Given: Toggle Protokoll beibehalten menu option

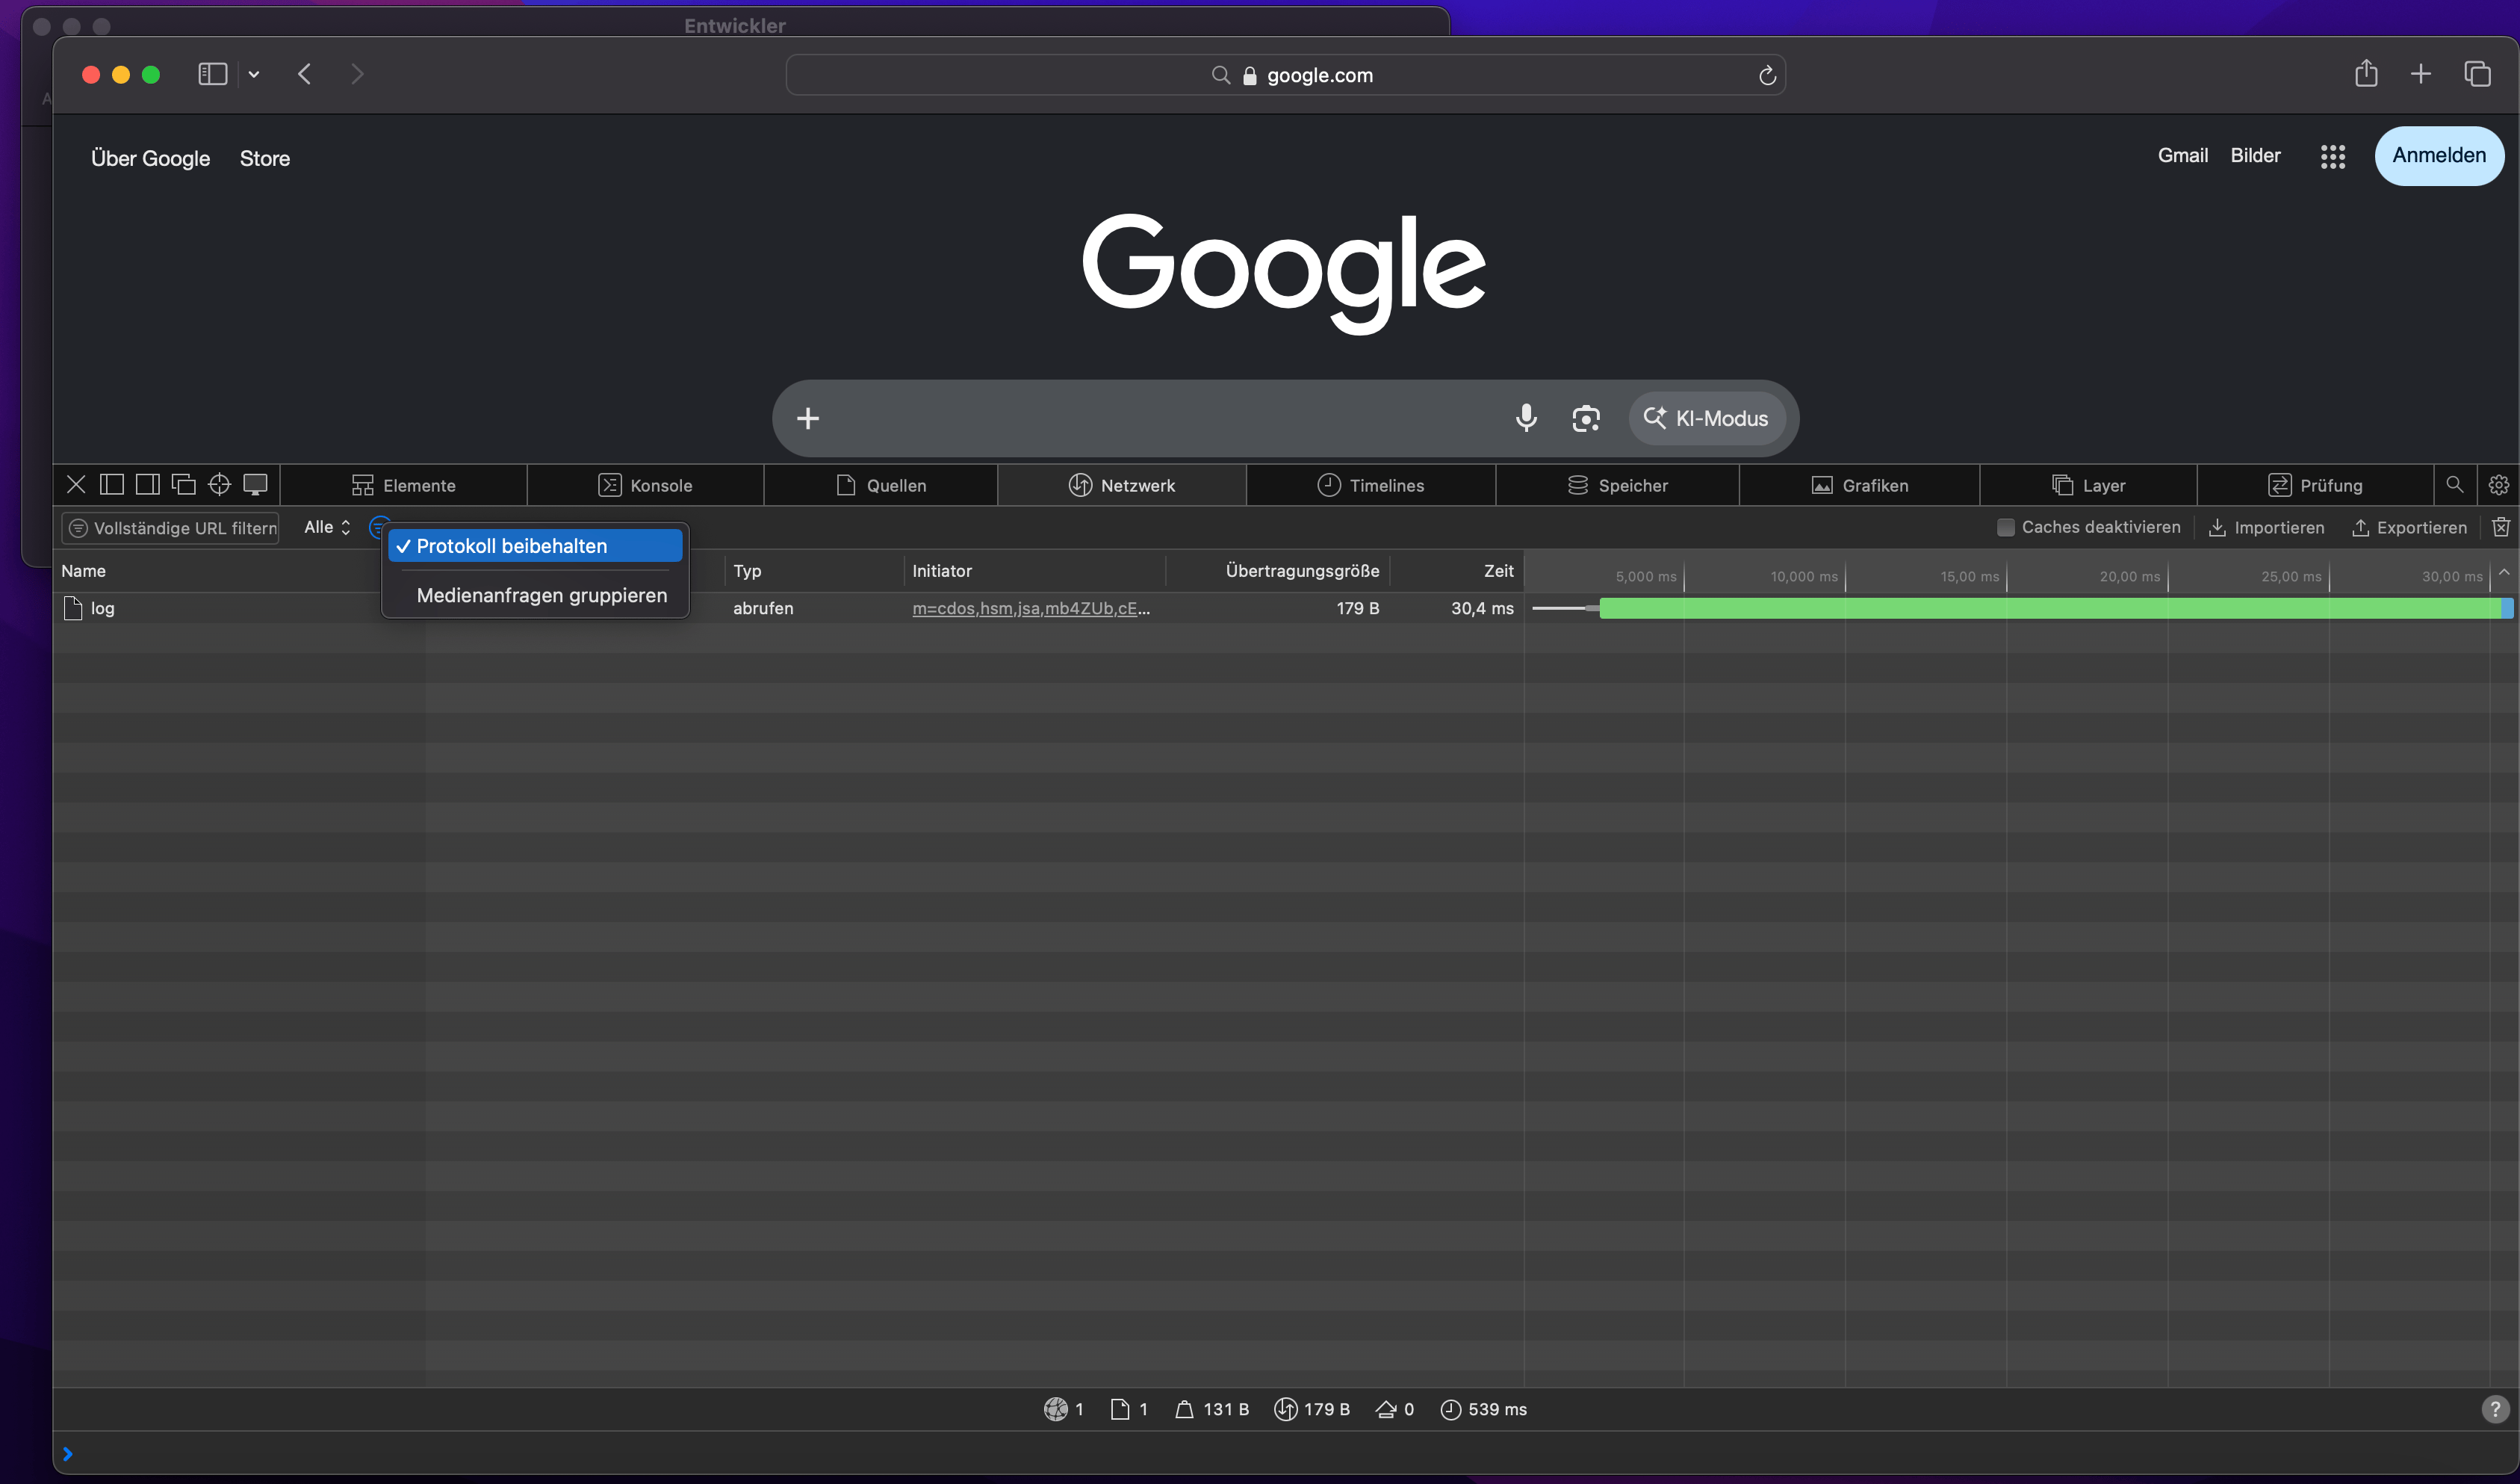Looking at the screenshot, I should (x=535, y=546).
